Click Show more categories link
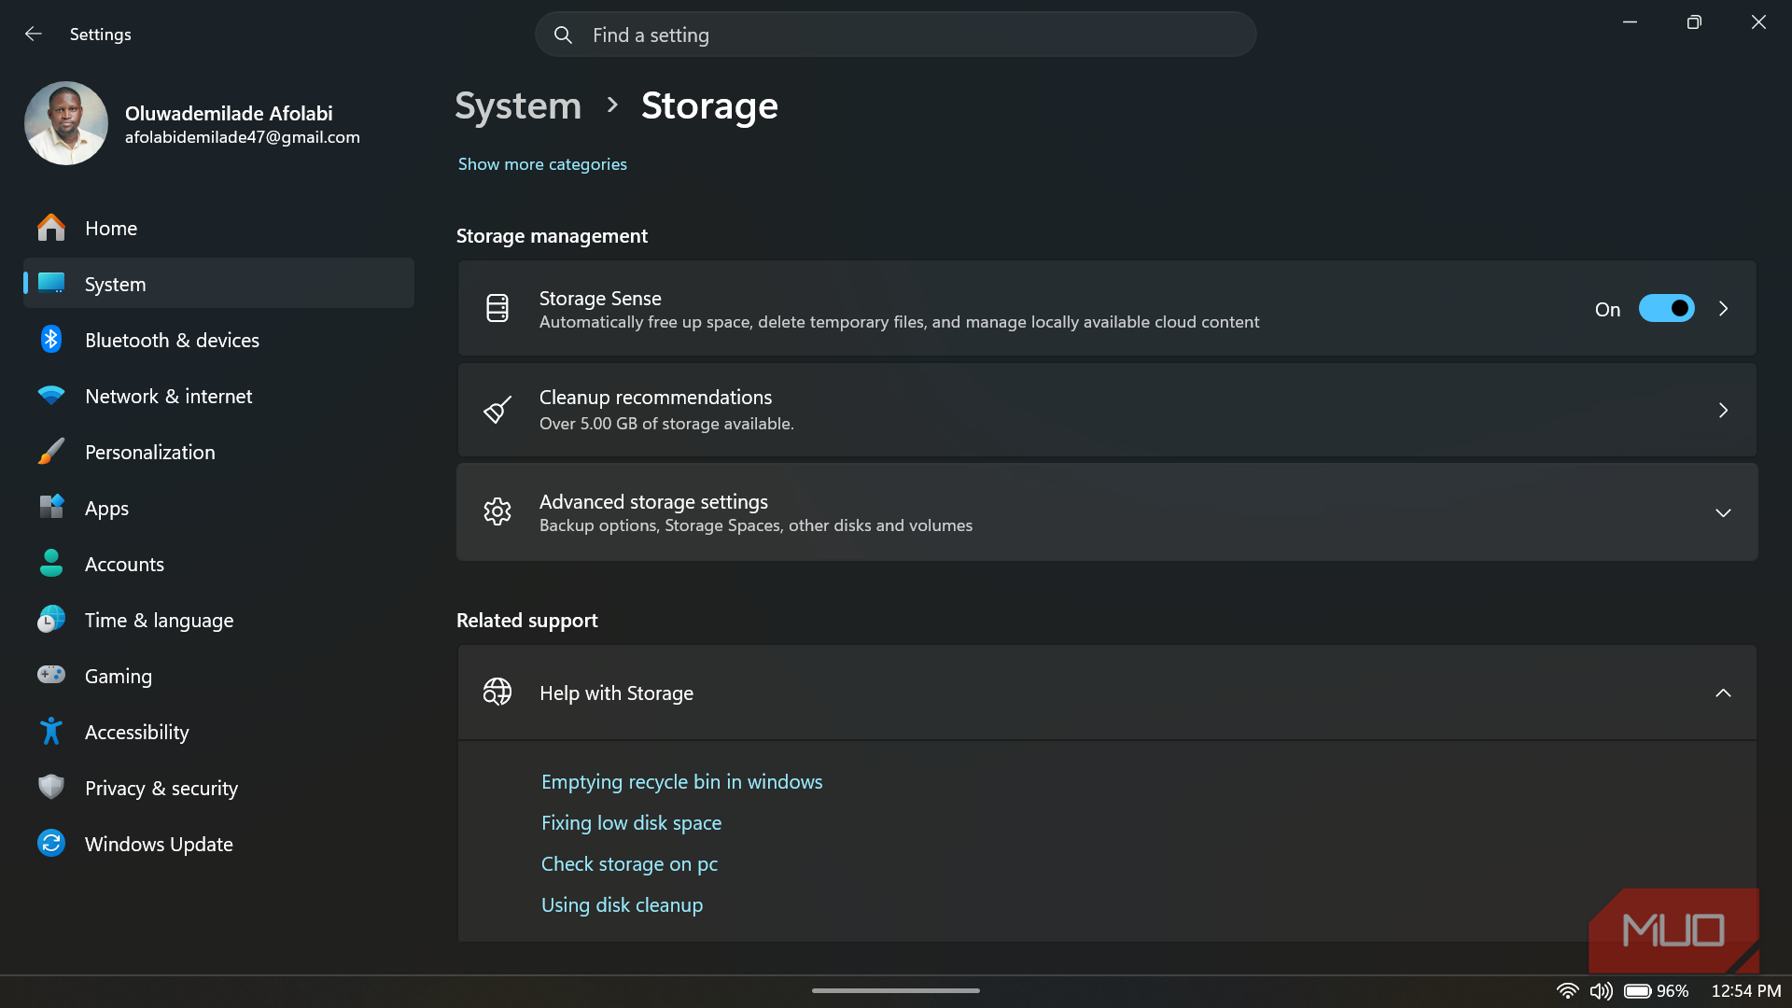Image resolution: width=1792 pixels, height=1008 pixels. pyautogui.click(x=542, y=163)
